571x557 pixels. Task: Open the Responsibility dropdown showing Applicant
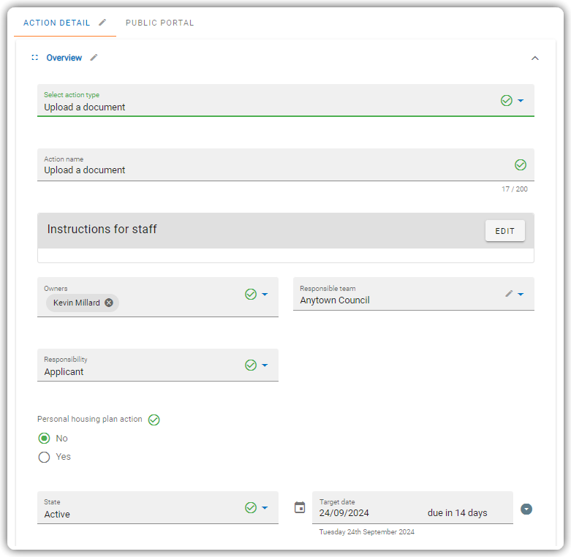coord(158,365)
